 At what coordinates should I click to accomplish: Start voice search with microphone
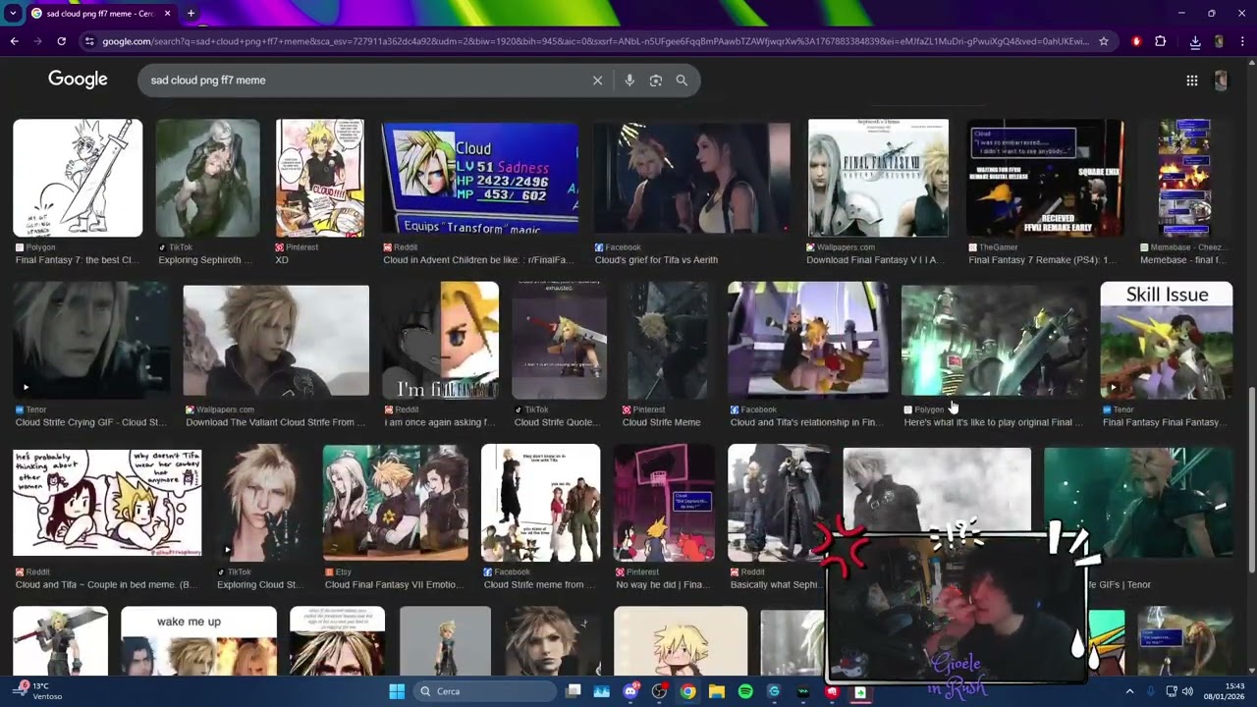point(629,81)
